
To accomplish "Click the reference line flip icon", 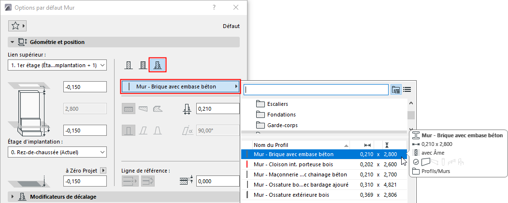I will point(148,181).
